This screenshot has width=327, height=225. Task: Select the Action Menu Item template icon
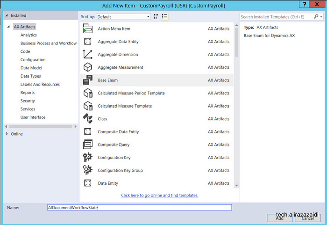[x=88, y=29]
